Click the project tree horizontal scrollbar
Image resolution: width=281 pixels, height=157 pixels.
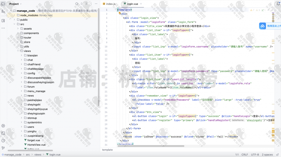point(30,150)
